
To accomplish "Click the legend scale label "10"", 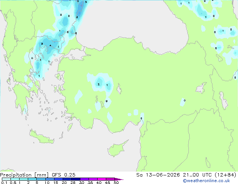I will tap(47, 182).
